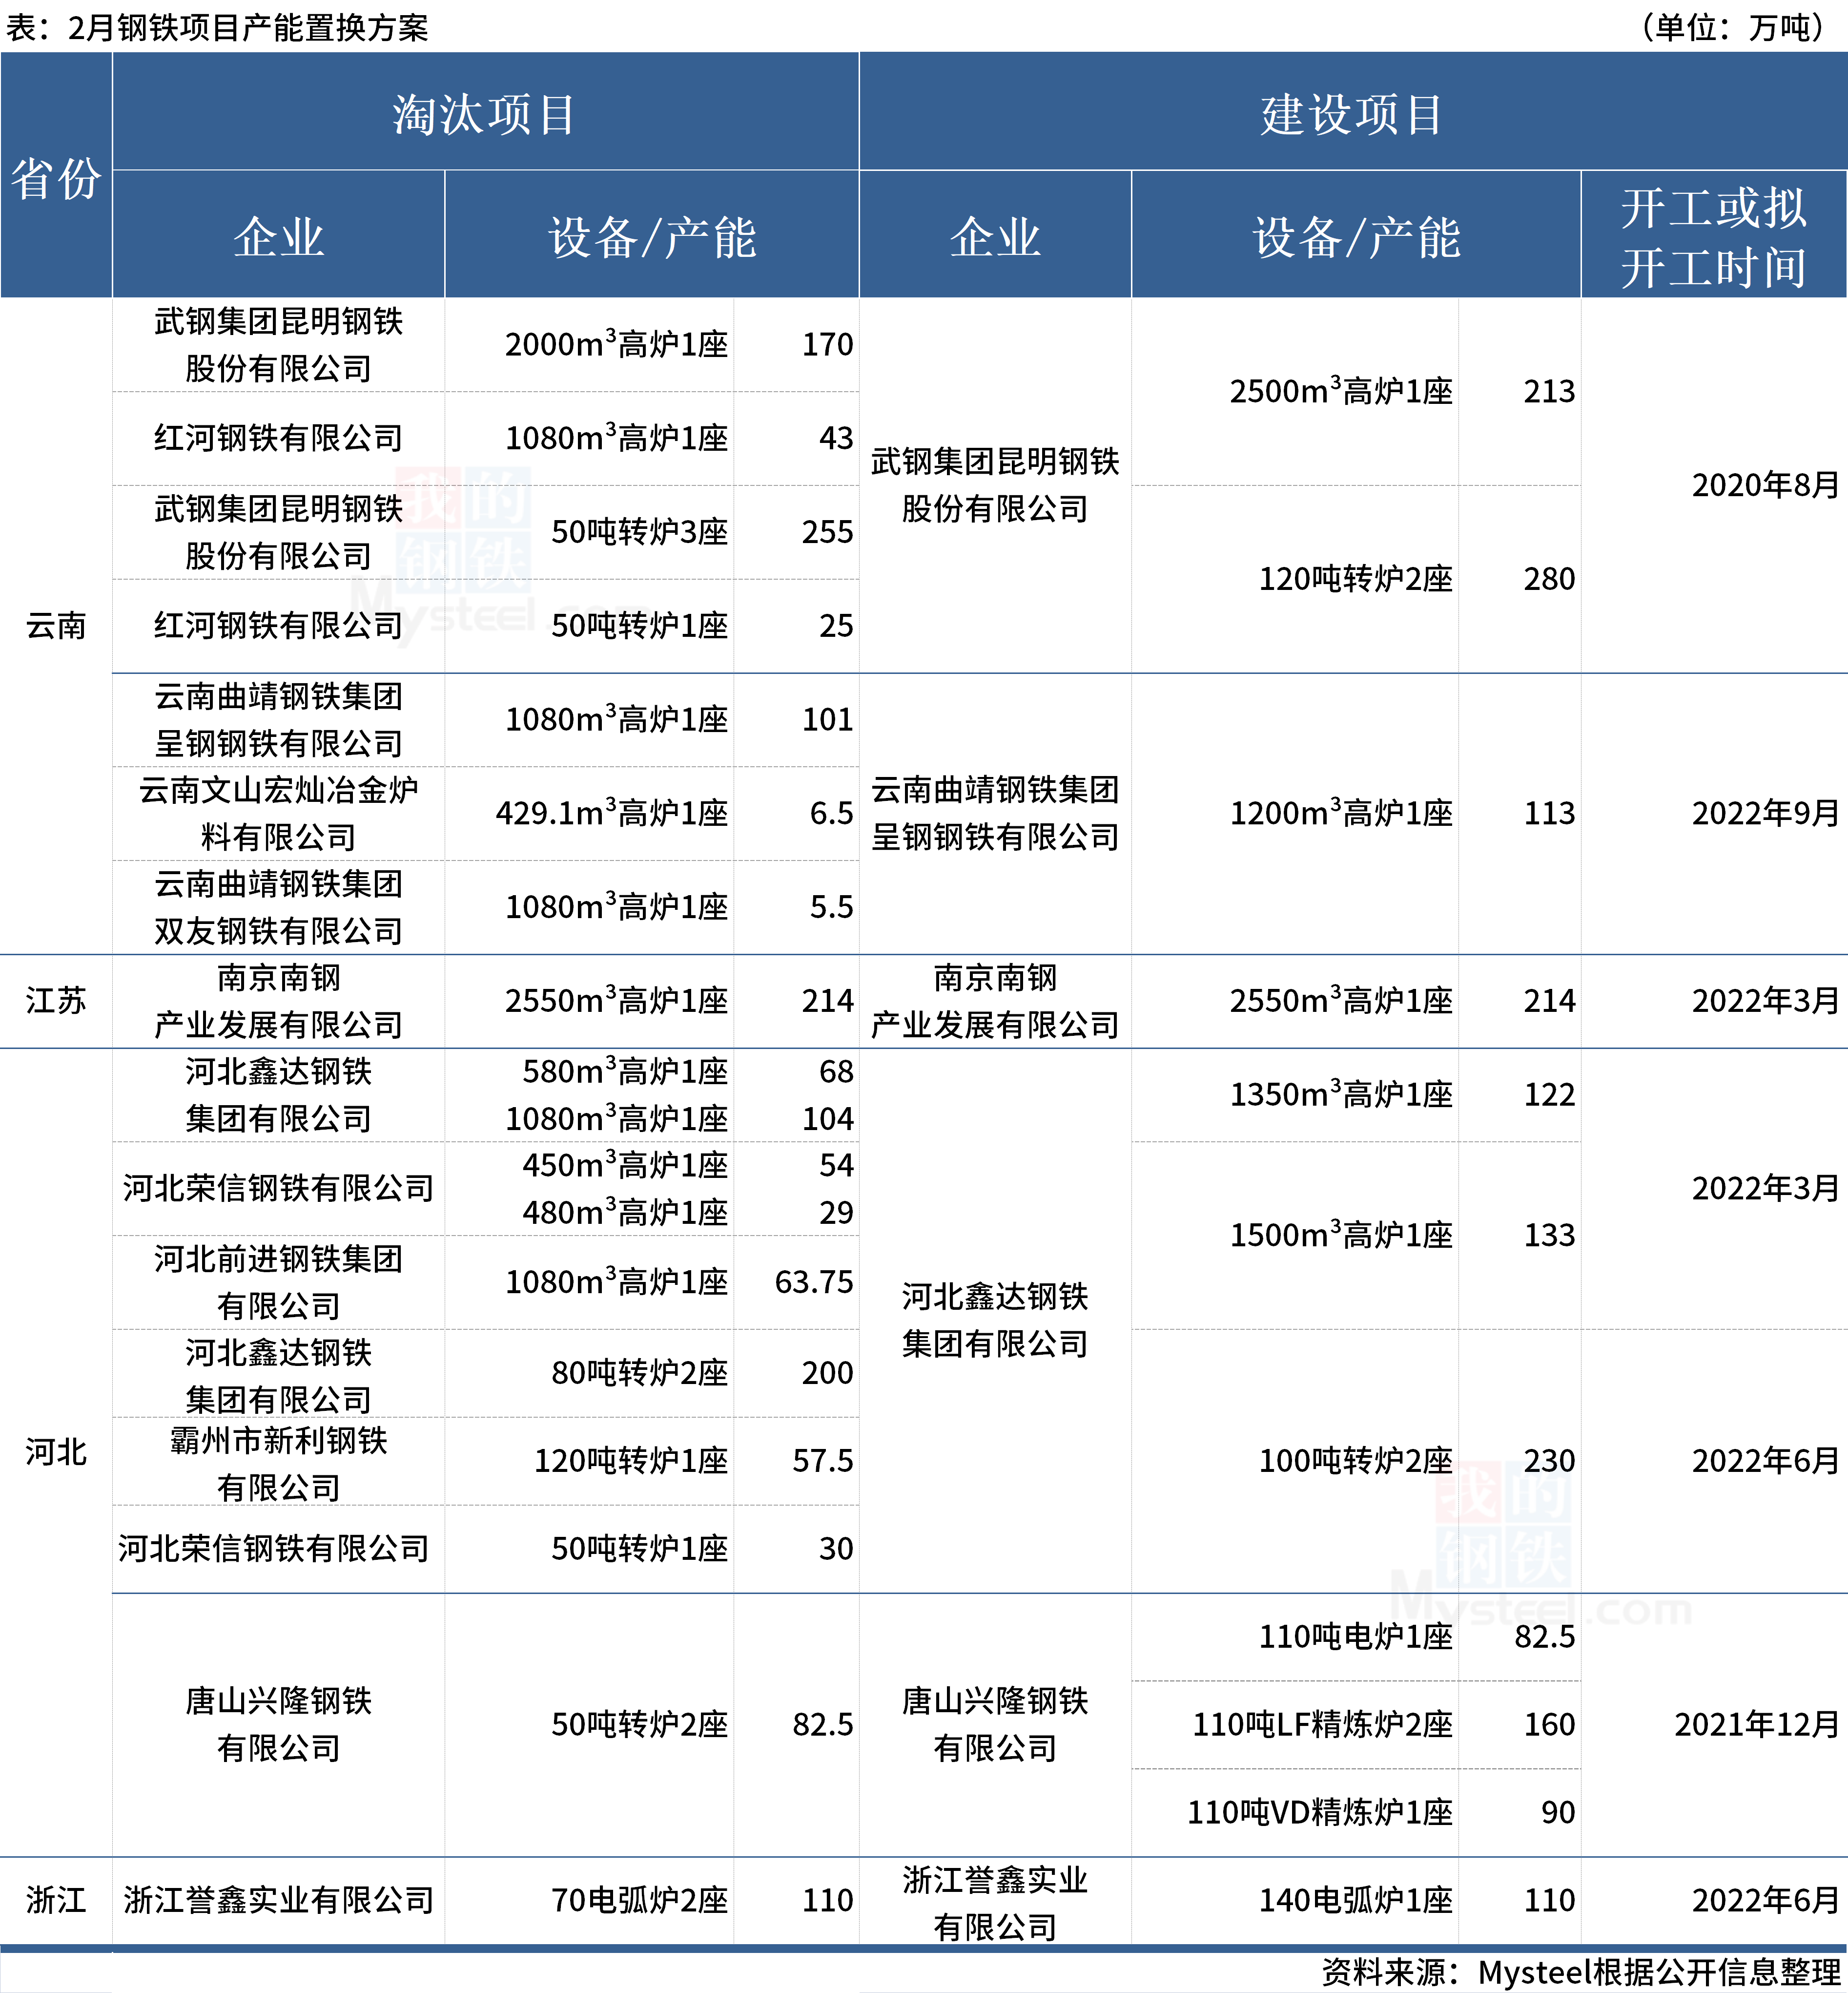Click the 淘汰项目 header cell
Image resolution: width=1848 pixels, height=1993 pixels.
[x=484, y=114]
